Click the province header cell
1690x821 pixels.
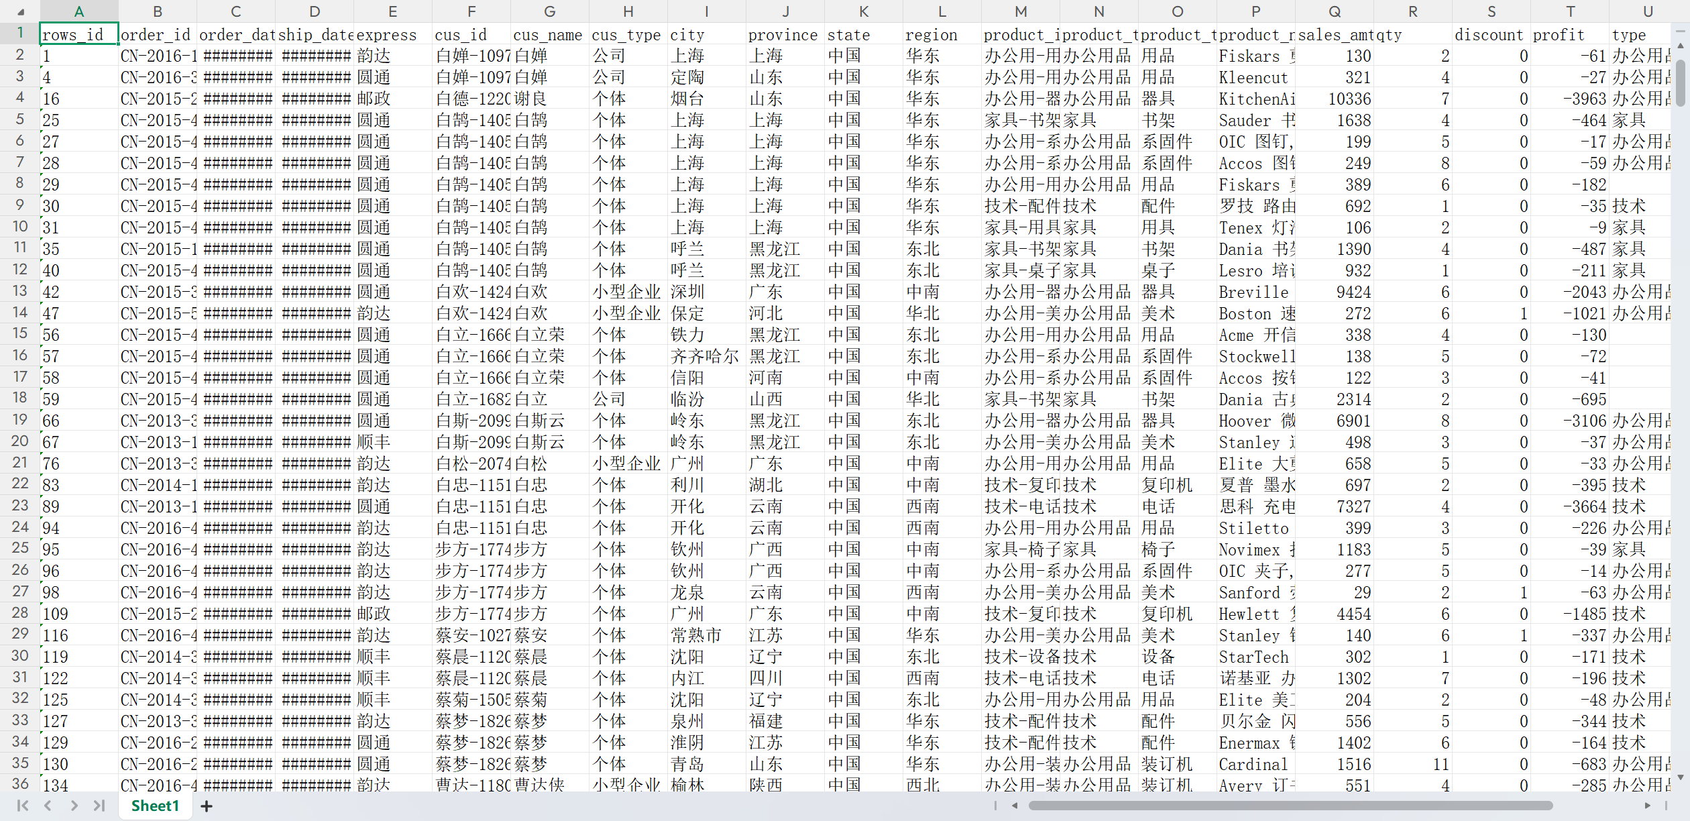pyautogui.click(x=785, y=34)
